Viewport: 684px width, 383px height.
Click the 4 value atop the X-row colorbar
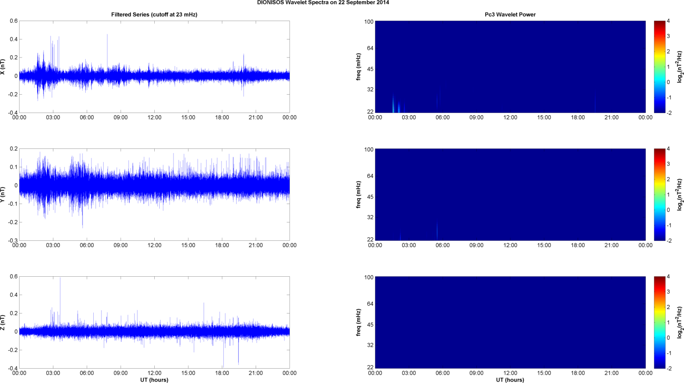[668, 21]
